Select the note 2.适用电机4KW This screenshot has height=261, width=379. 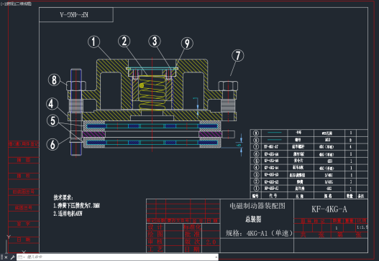(68, 213)
